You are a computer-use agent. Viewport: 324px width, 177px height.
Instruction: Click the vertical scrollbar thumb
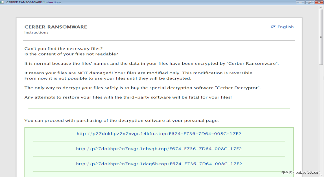click(321, 37)
